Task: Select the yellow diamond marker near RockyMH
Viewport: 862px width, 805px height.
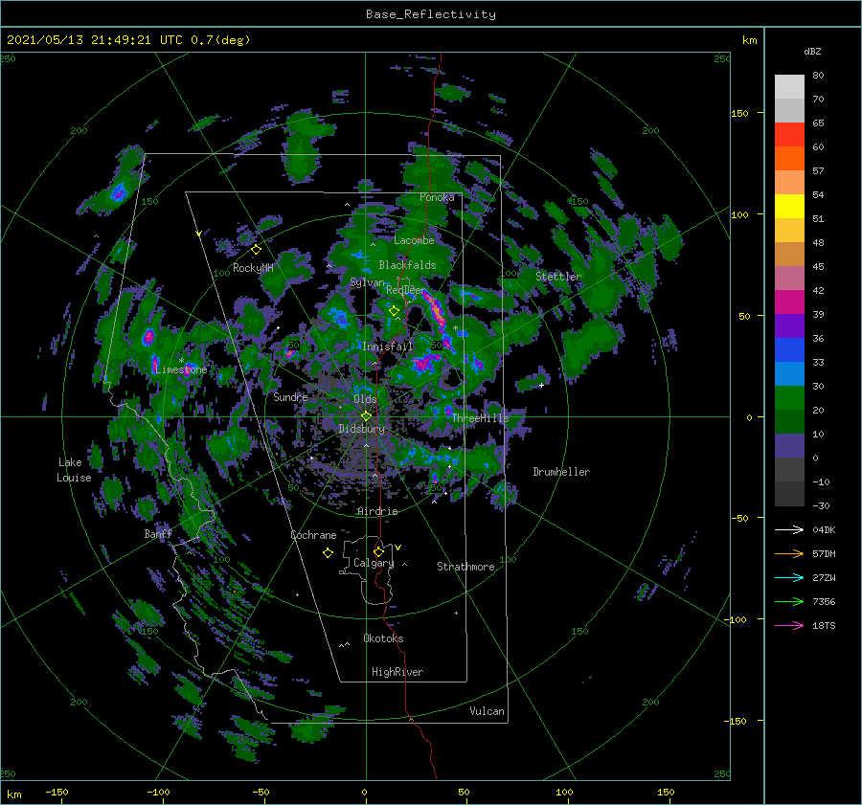Action: coord(256,250)
